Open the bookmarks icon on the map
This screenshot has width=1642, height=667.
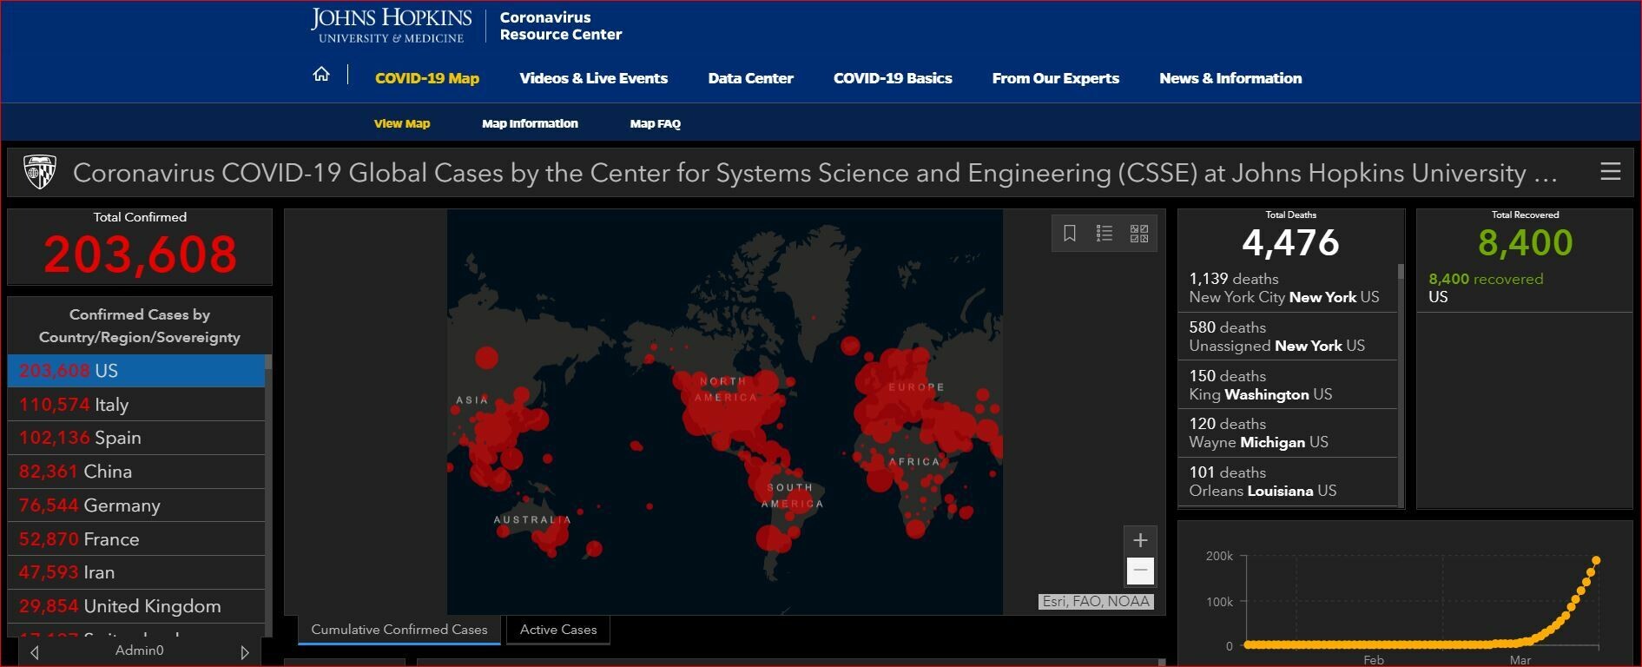pyautogui.click(x=1070, y=234)
